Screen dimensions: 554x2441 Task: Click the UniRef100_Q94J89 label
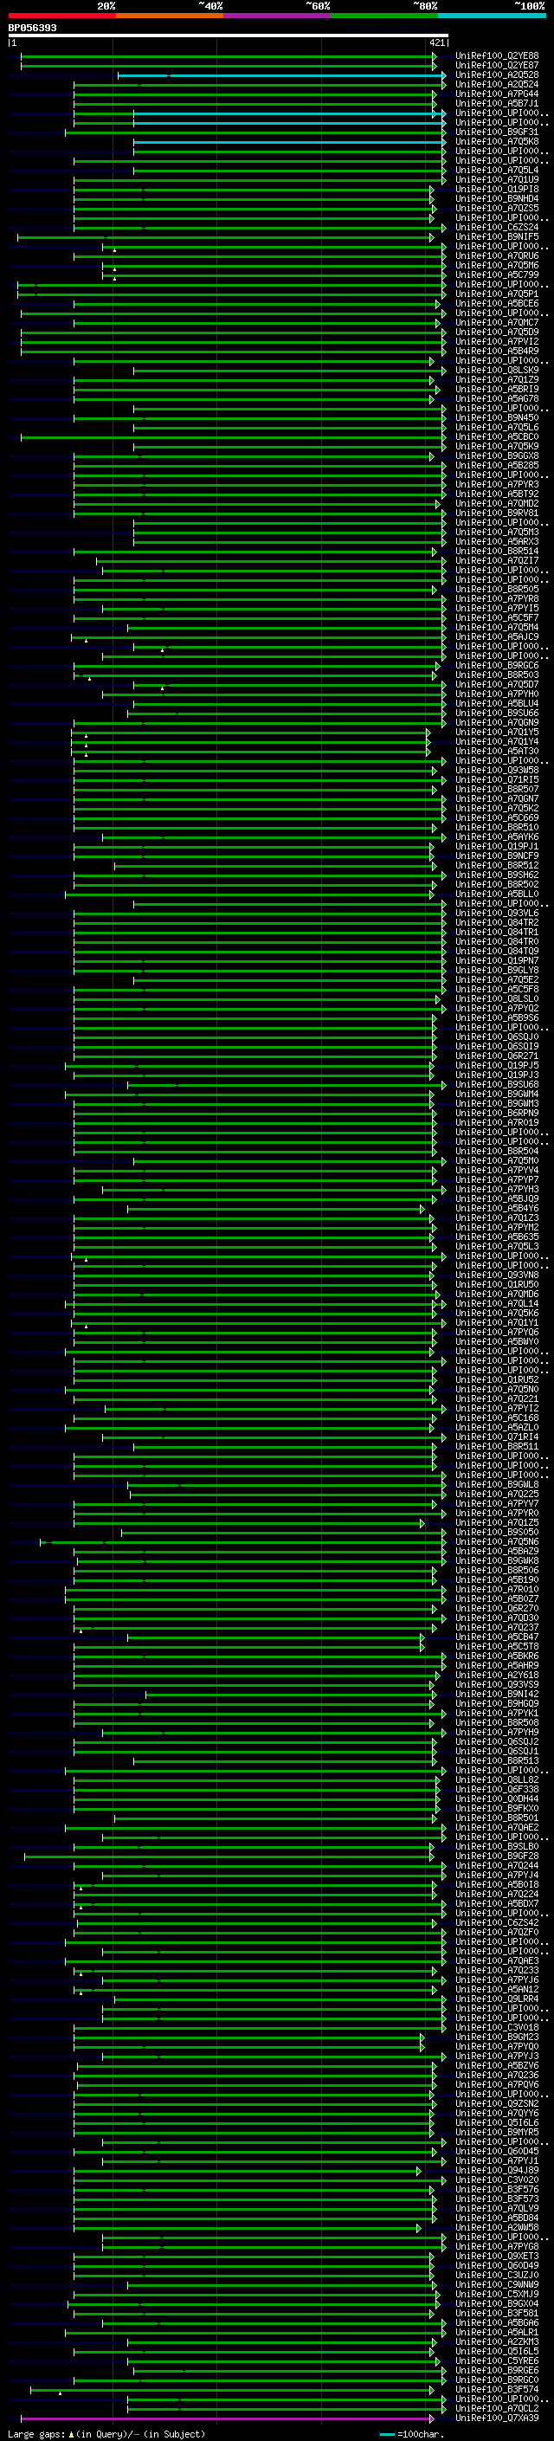point(497,2170)
